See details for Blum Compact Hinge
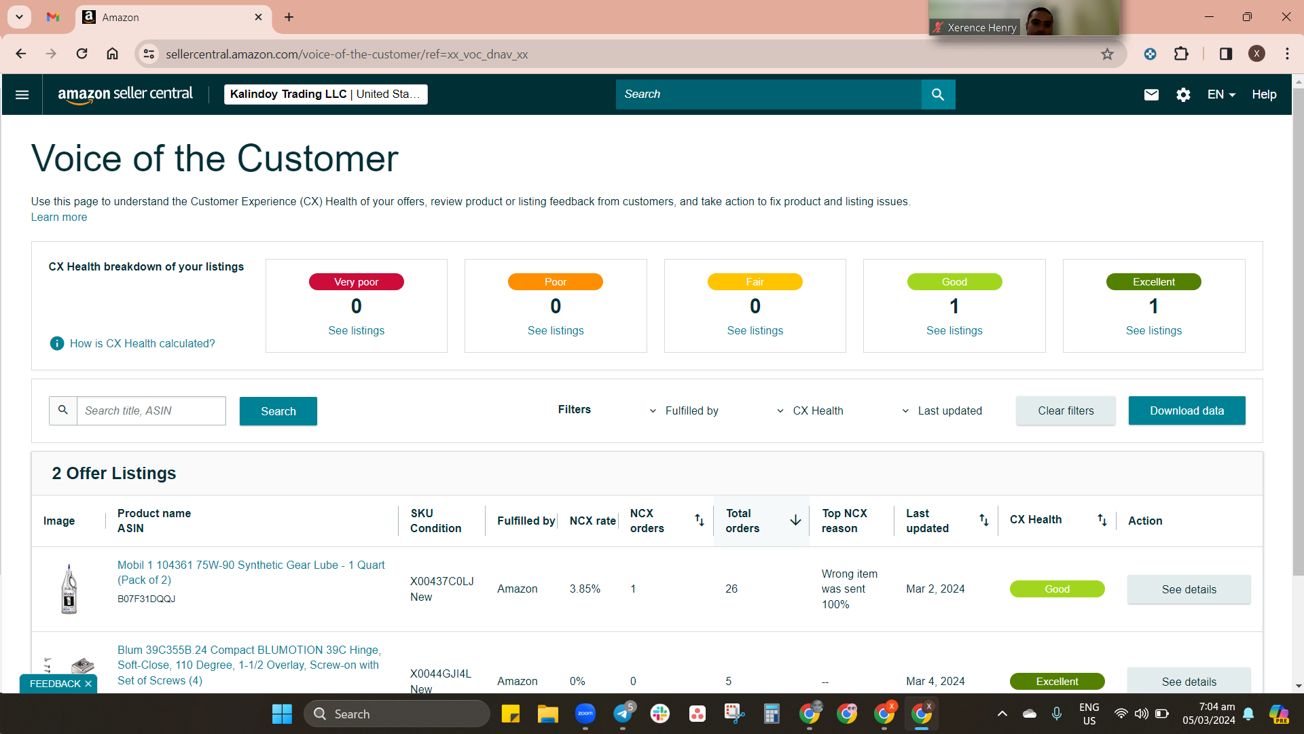1304x734 pixels. click(x=1189, y=681)
